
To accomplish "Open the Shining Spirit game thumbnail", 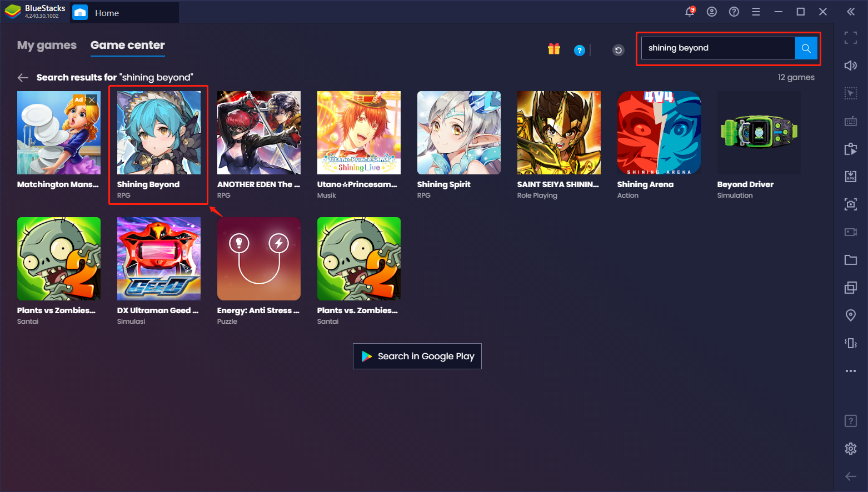I will click(x=459, y=133).
